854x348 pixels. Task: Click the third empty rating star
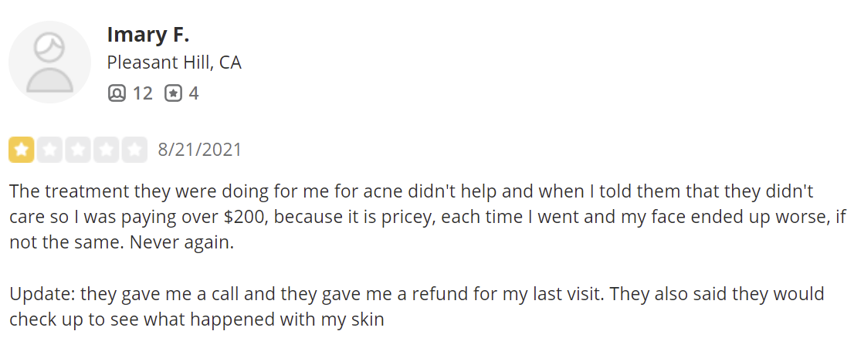point(78,150)
